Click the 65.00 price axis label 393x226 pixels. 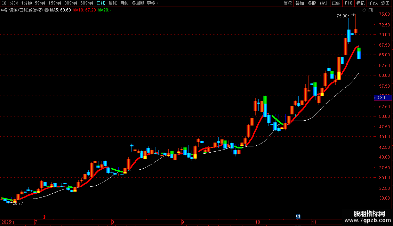point(384,55)
